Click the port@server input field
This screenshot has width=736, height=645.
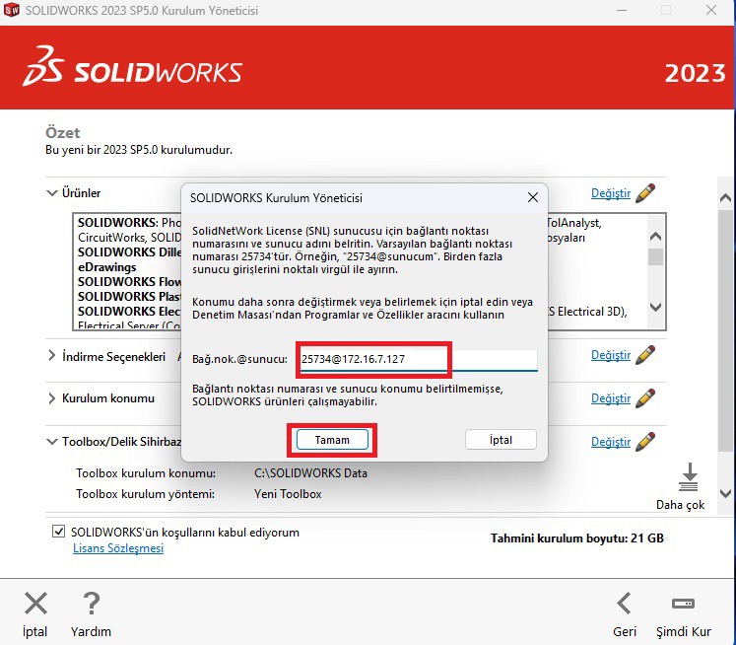(418, 360)
